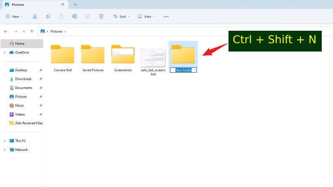Click the New folder icon being renamed
Image resolution: width=333 pixels, height=187 pixels.
coord(183,54)
